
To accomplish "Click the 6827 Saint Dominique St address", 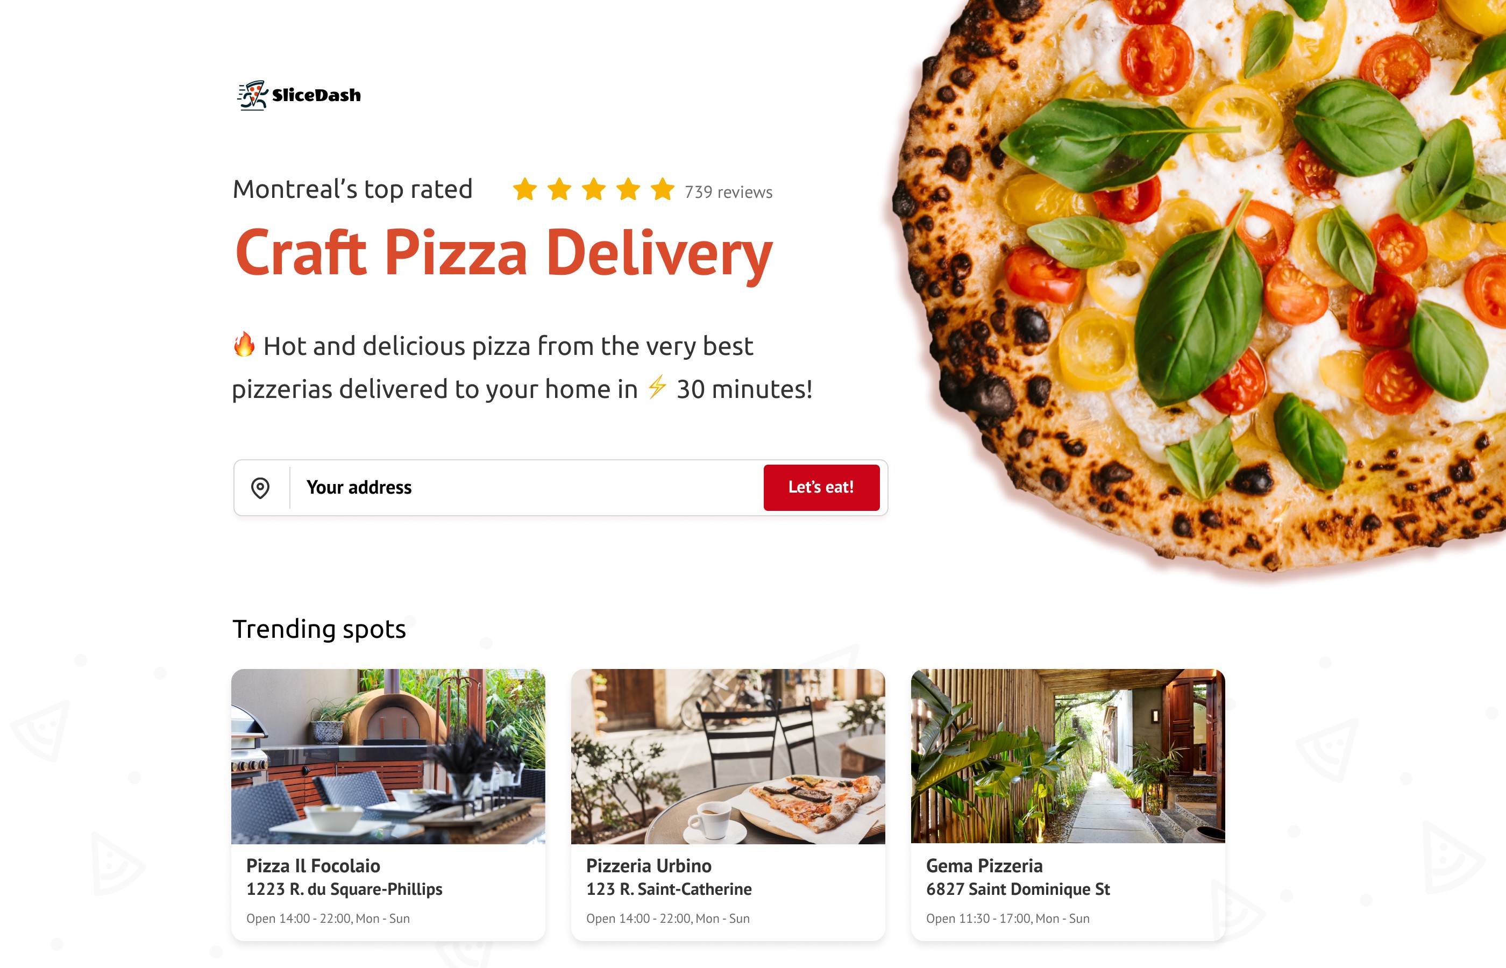I will [1018, 889].
